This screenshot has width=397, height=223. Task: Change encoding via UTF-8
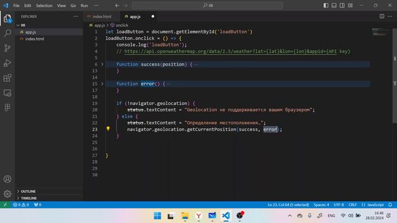coord(339,204)
